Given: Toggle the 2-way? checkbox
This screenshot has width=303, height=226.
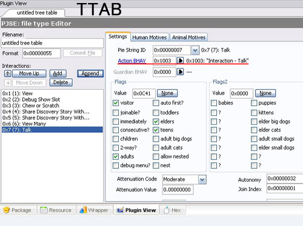Looking at the screenshot, I should [x=116, y=148].
